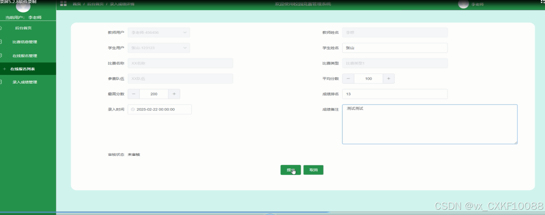This screenshot has height=215, width=545.
Task: Open 录入成绩管理 in the sidebar
Action: coord(25,82)
